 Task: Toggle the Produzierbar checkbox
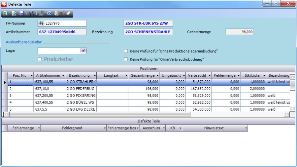(x=40, y=59)
